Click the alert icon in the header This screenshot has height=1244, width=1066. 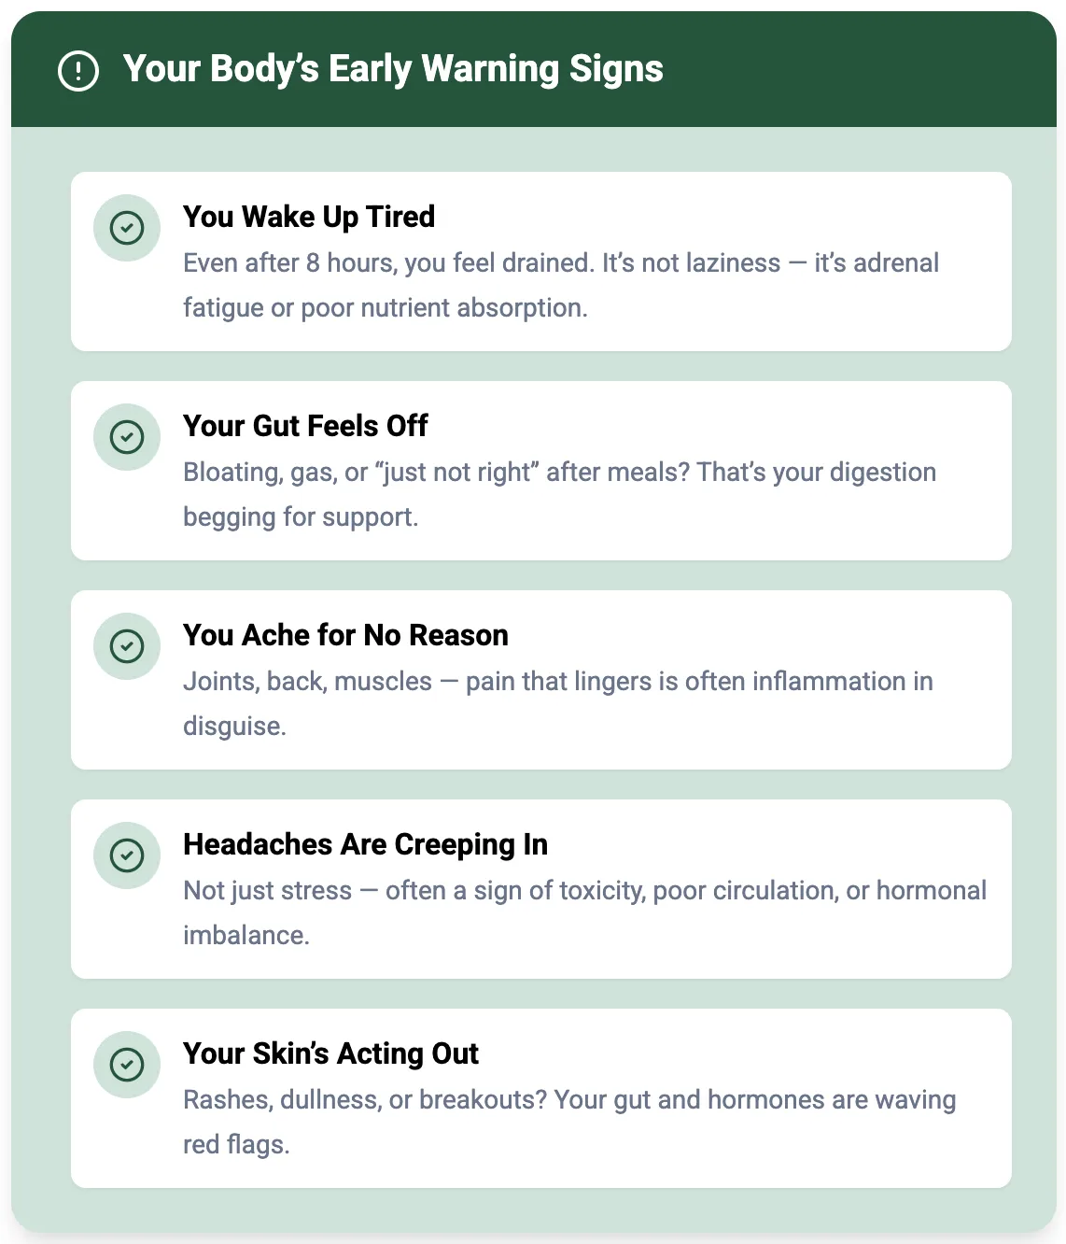[78, 71]
